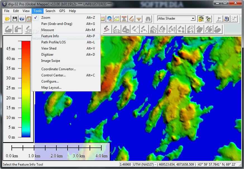Open the Help menu
The height and width of the screenshot is (169, 244).
coord(72,11)
